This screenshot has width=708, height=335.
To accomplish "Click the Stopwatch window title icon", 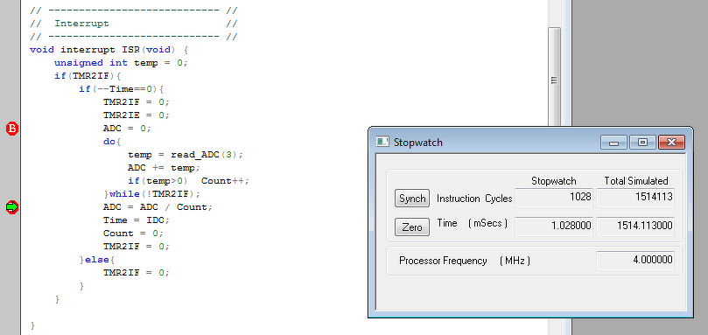I will point(382,143).
